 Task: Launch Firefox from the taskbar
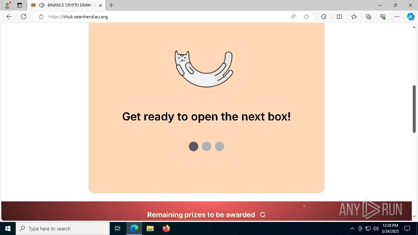(166, 228)
